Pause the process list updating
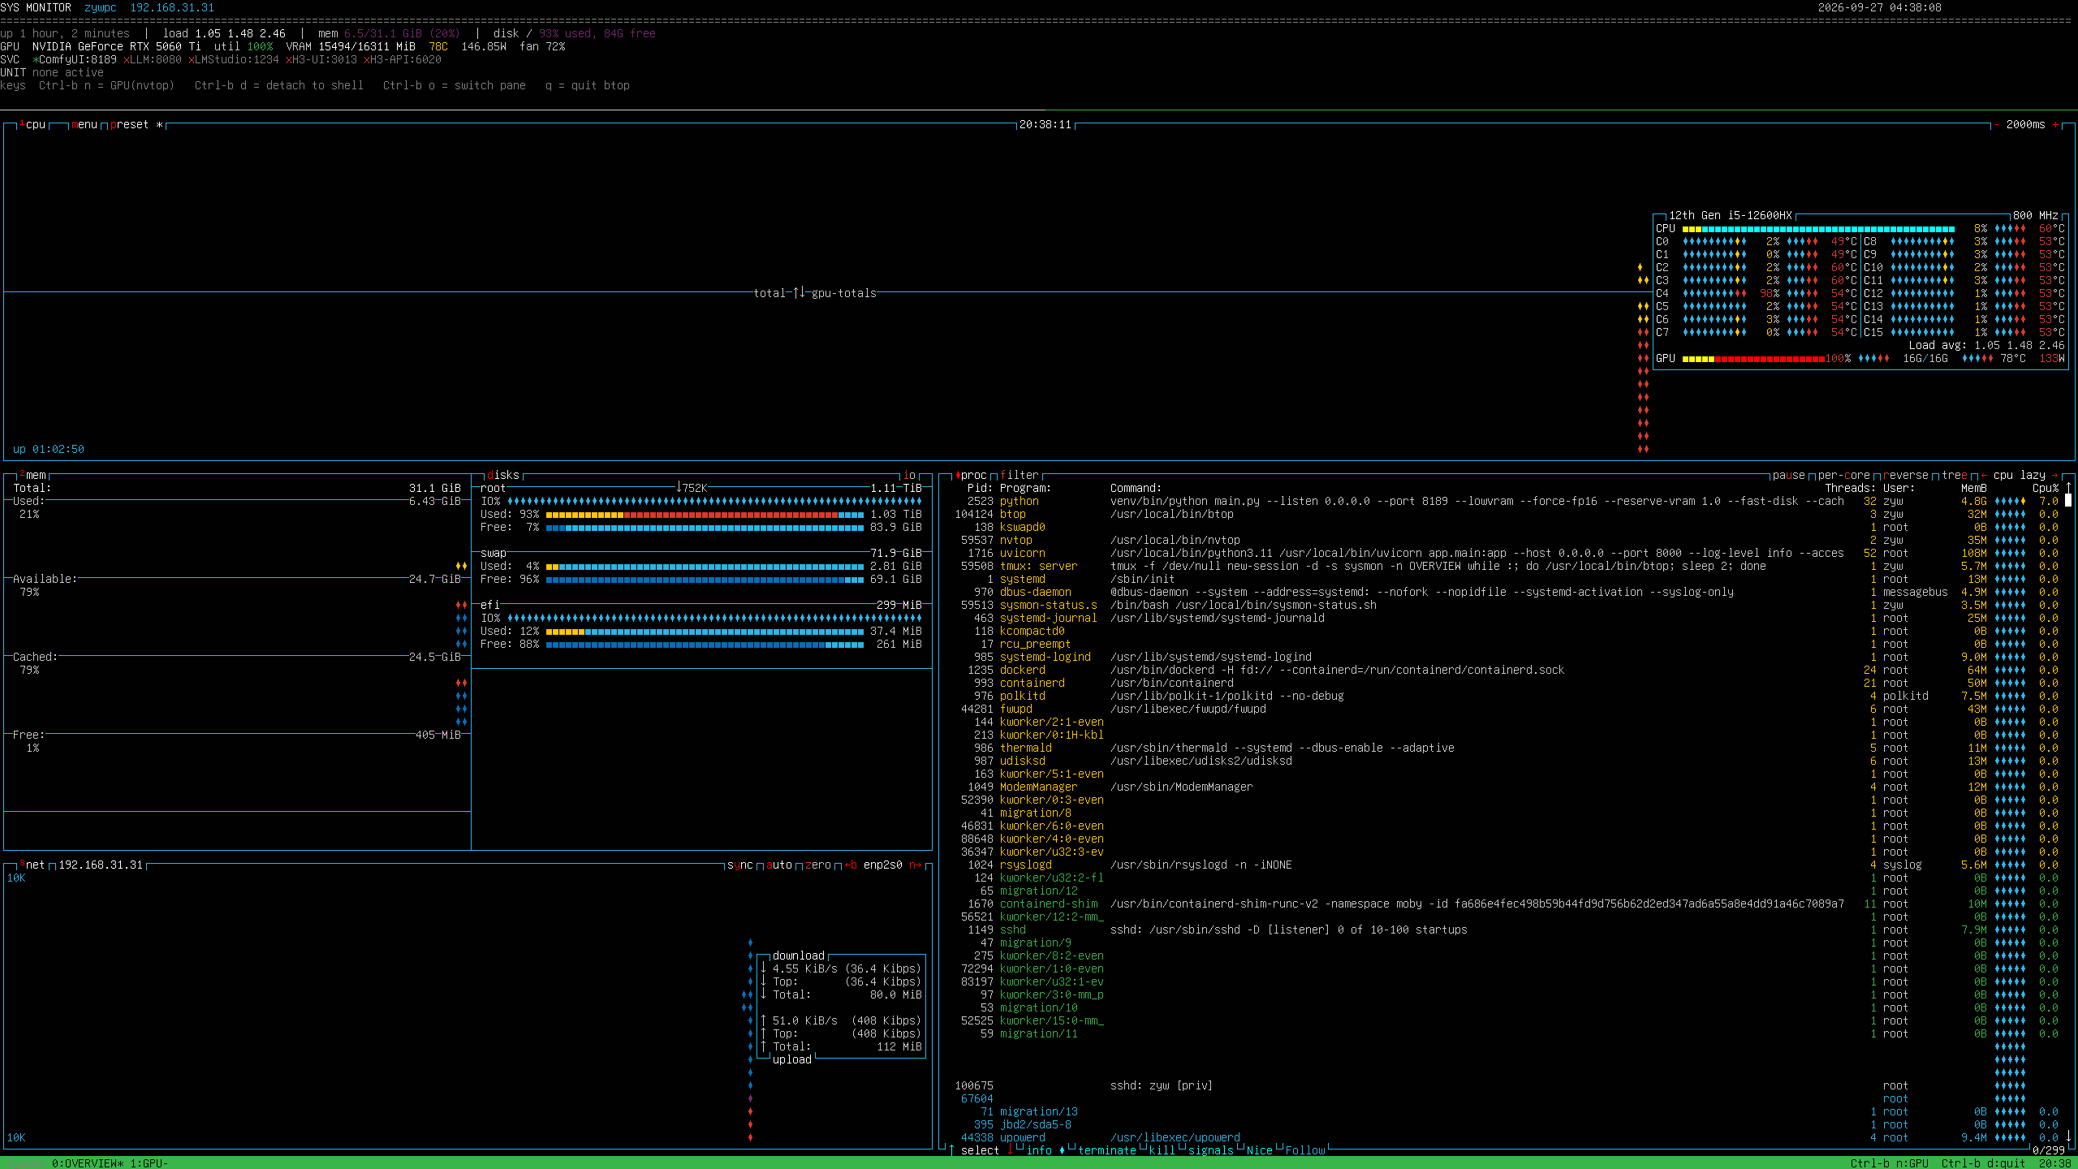 [x=1789, y=475]
